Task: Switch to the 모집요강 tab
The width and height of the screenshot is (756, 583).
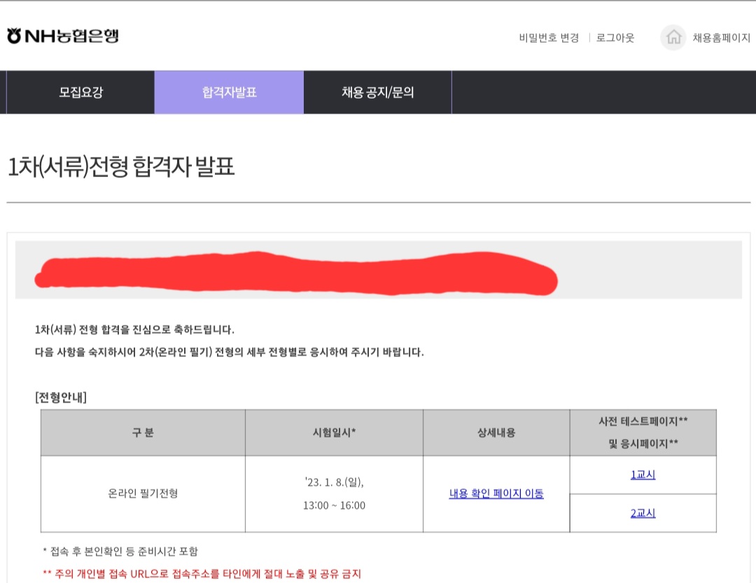Action: [x=79, y=92]
